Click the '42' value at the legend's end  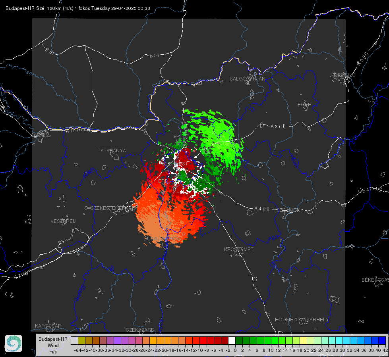pos(385,350)
